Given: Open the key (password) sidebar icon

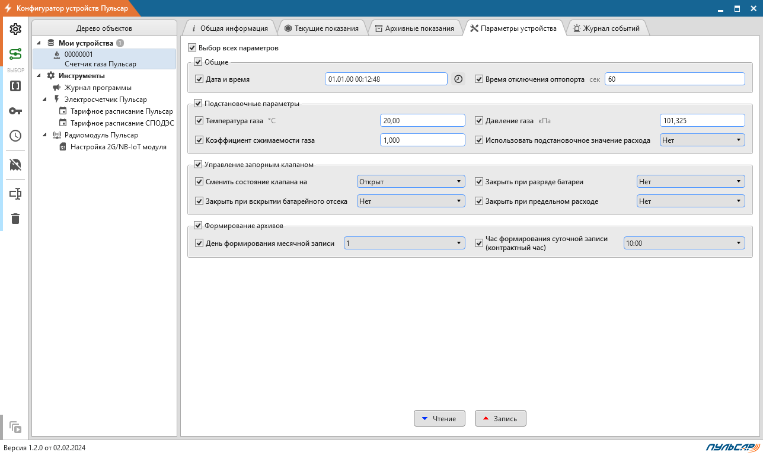Looking at the screenshot, I should click(x=15, y=111).
